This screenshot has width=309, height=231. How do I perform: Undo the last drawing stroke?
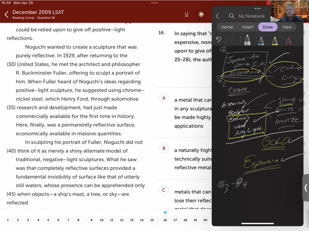point(219,40)
